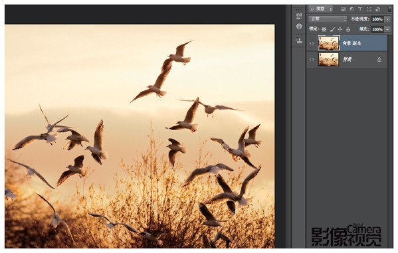Select the 背景 layer name
Screen dimensions: 398x253
[347, 60]
